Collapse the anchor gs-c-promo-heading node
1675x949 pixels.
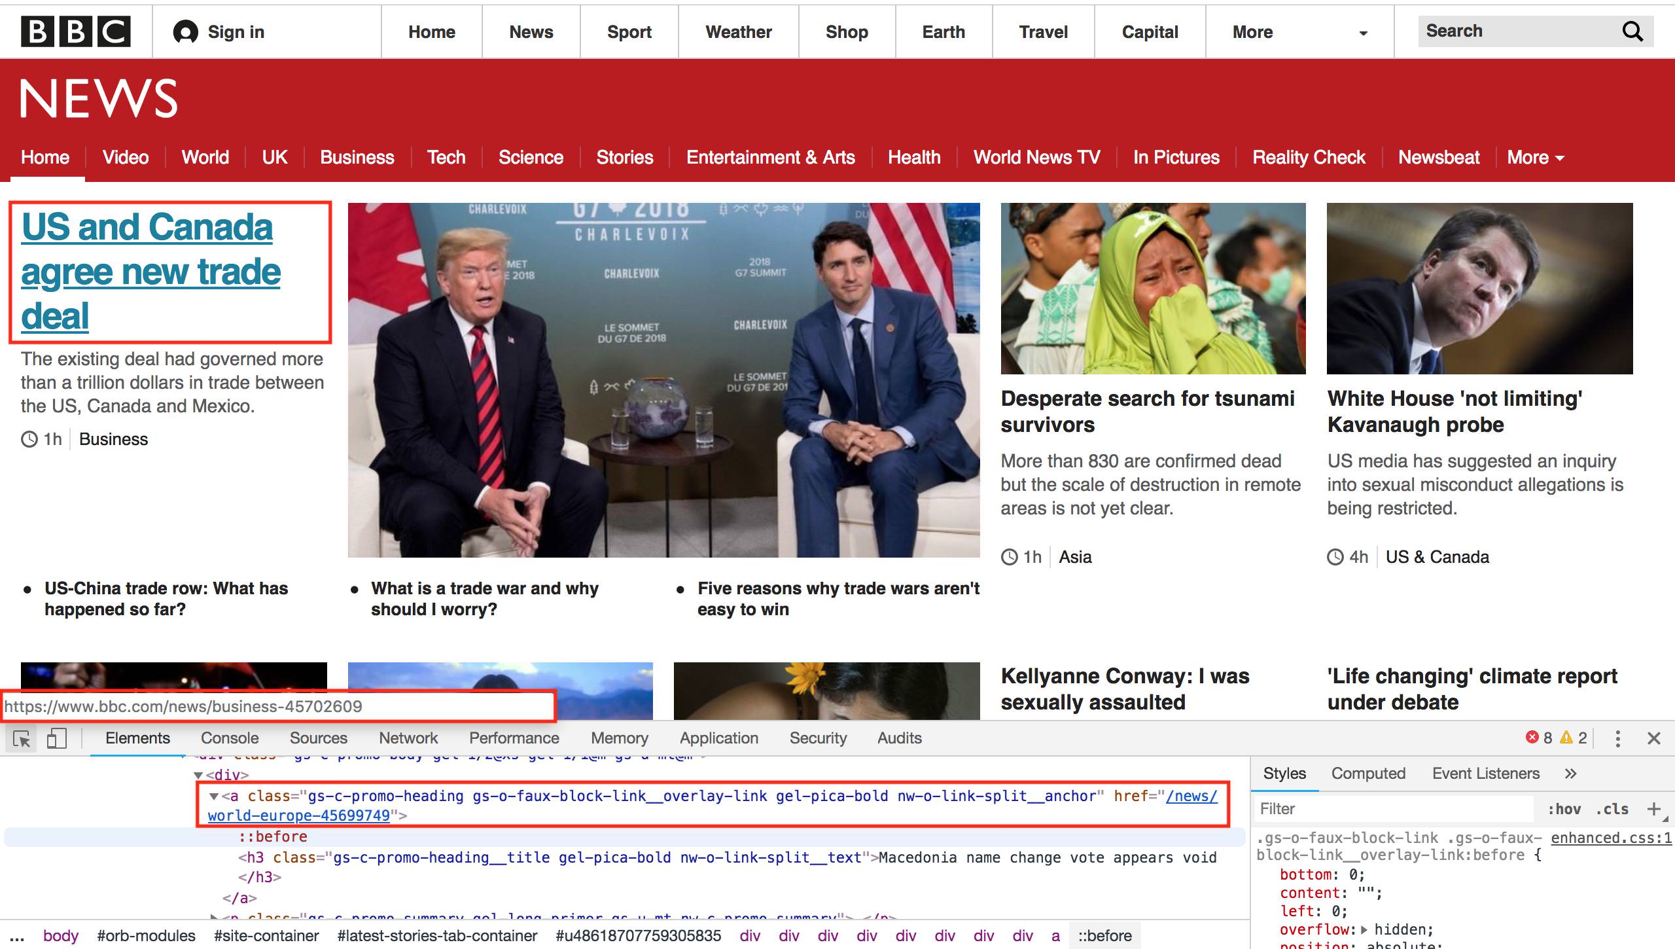click(214, 797)
